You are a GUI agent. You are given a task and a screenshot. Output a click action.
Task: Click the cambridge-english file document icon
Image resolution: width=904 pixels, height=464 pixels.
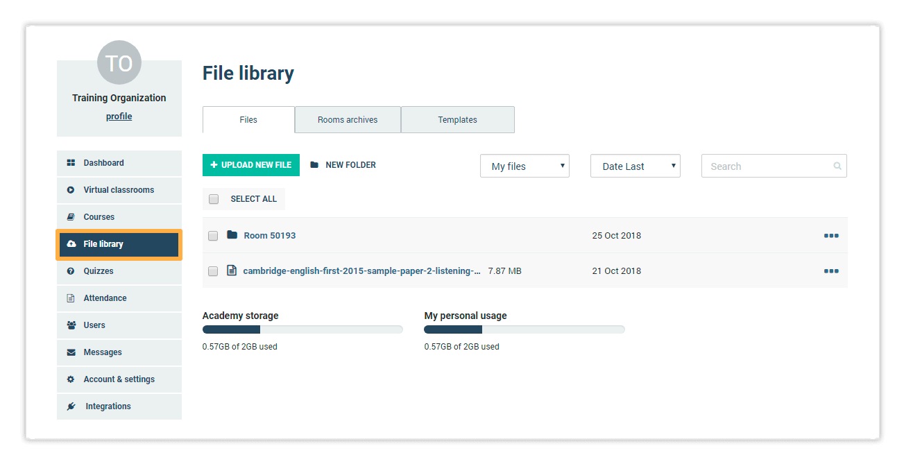coord(232,270)
